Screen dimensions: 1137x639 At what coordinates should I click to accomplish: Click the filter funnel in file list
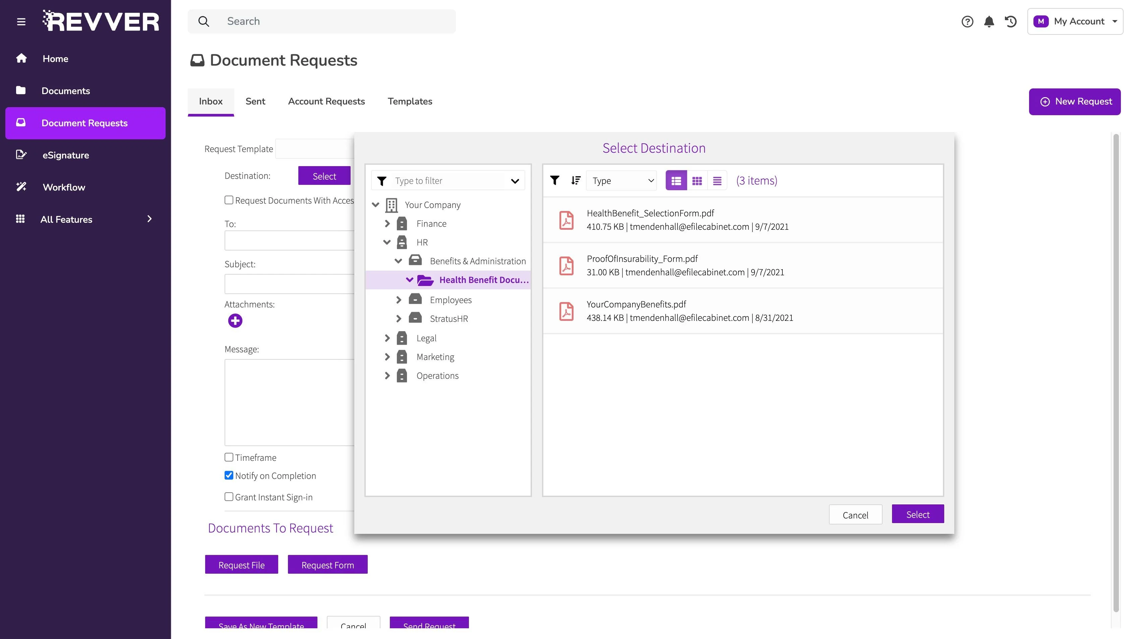[555, 180]
